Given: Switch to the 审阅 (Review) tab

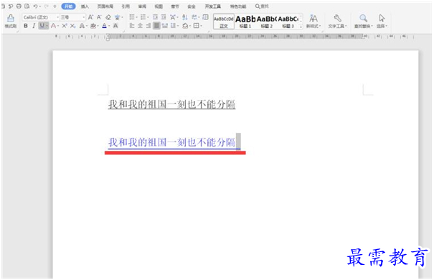Looking at the screenshot, I should coord(142,6).
